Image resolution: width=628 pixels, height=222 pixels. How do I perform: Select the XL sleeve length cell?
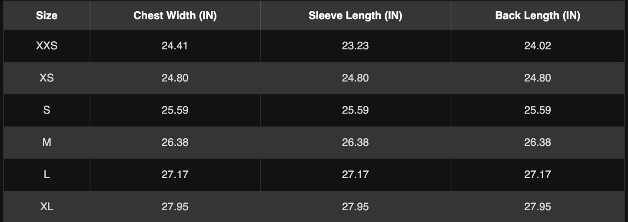[355, 207]
